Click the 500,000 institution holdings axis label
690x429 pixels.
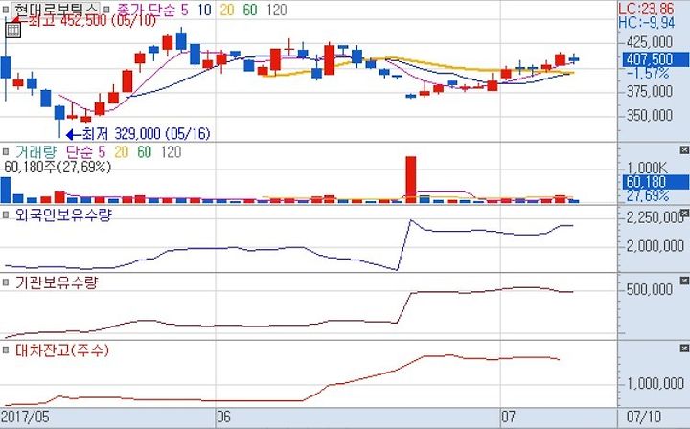point(650,289)
